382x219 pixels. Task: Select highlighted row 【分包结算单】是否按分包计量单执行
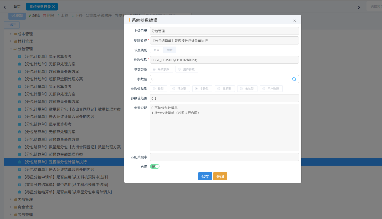[x=193, y=162]
